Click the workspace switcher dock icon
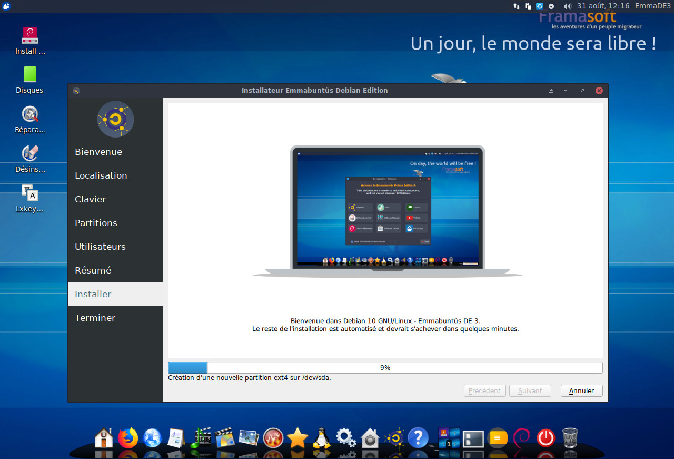Screen dimensions: 674x459 pos(449,437)
